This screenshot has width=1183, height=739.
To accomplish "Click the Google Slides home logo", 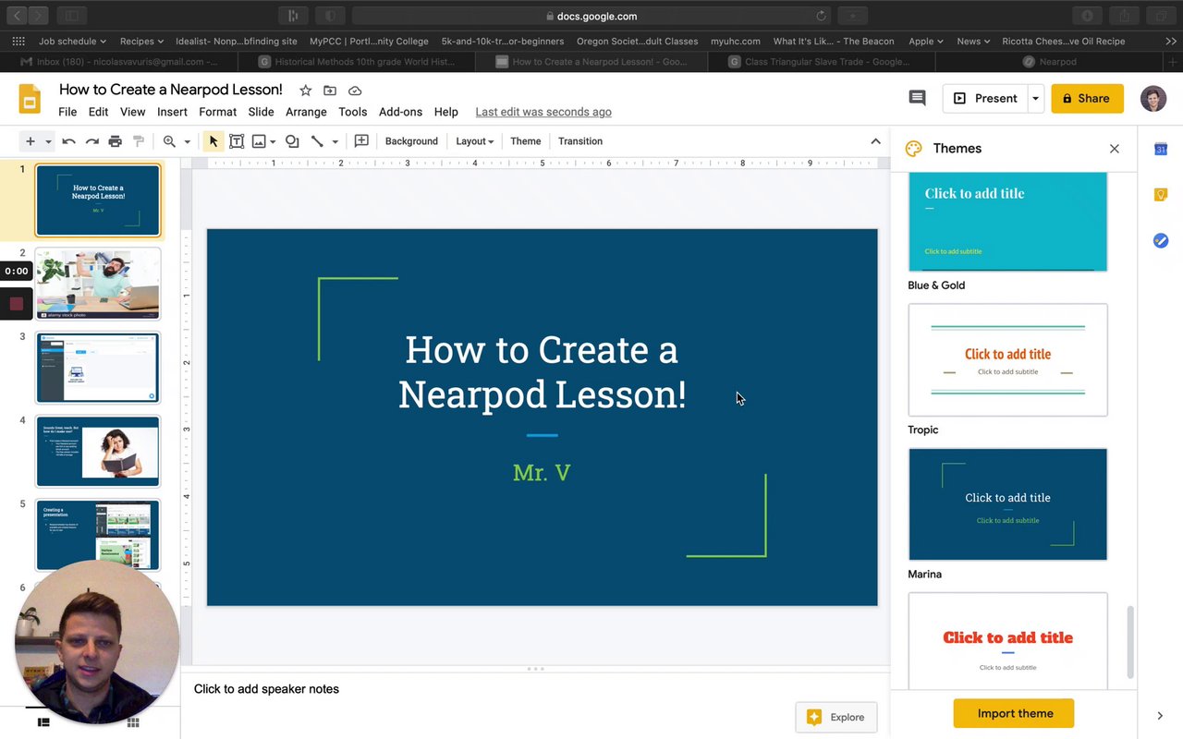I will (30, 99).
